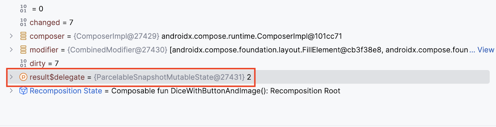Expand the Recomposition State node
The height and width of the screenshot is (127, 496).
[11, 91]
